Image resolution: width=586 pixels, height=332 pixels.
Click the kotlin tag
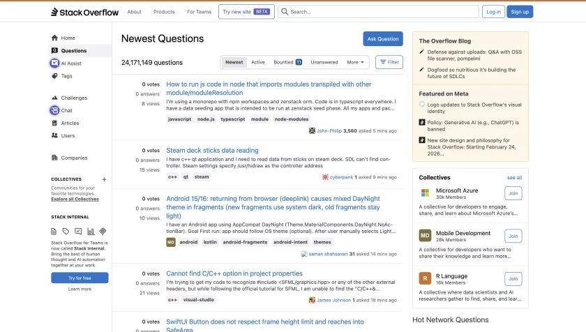point(210,242)
